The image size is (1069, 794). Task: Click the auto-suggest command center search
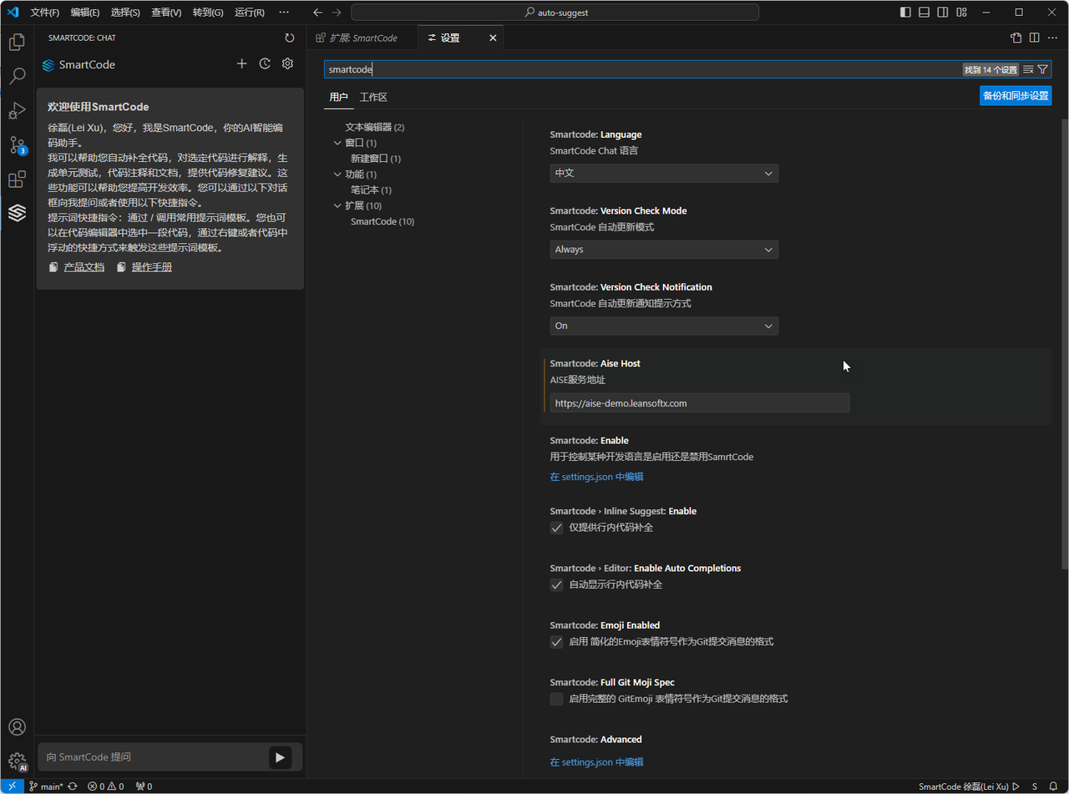pyautogui.click(x=555, y=13)
